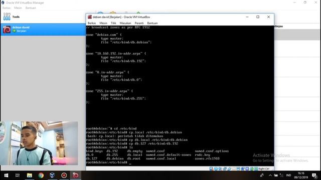The image size is (321, 180).
Task: Expand hidden system tray icons chevron
Action: [x=270, y=175]
